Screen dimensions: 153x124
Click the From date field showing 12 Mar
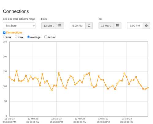point(49,26)
